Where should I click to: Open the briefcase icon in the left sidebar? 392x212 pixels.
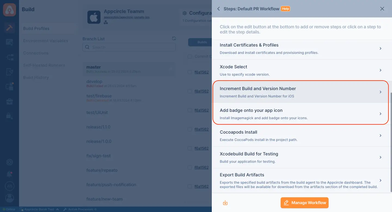point(10,102)
